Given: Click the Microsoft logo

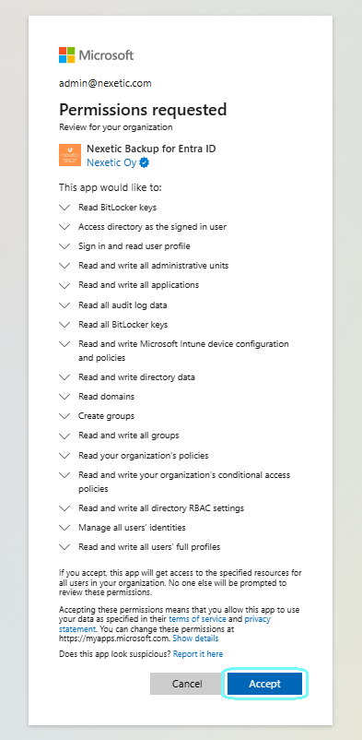Looking at the screenshot, I should [x=96, y=54].
